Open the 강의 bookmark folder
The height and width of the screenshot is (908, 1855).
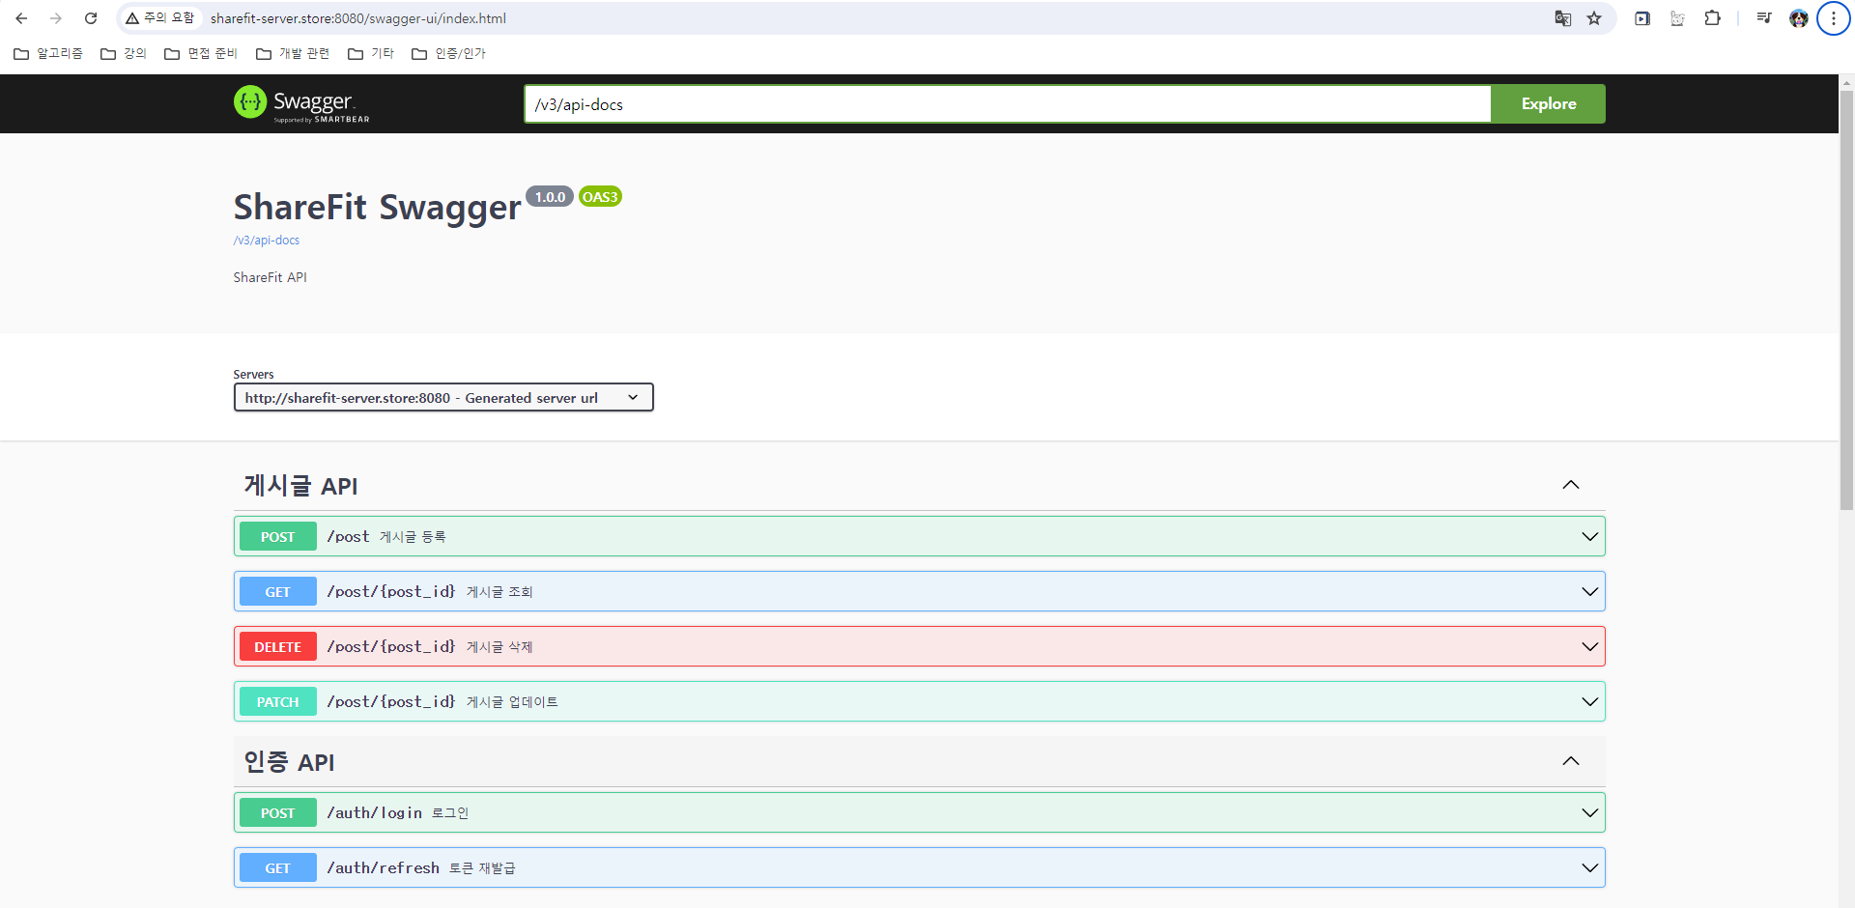point(124,53)
